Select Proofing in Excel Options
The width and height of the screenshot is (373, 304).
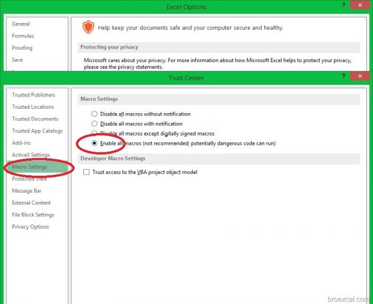pyautogui.click(x=22, y=48)
